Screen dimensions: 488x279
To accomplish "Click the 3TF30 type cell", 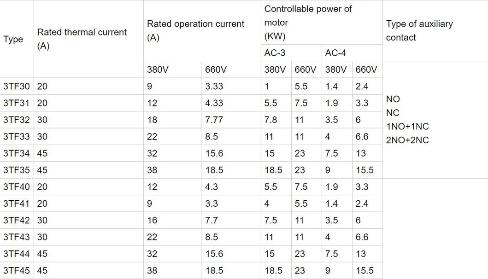I will pyautogui.click(x=17, y=86).
